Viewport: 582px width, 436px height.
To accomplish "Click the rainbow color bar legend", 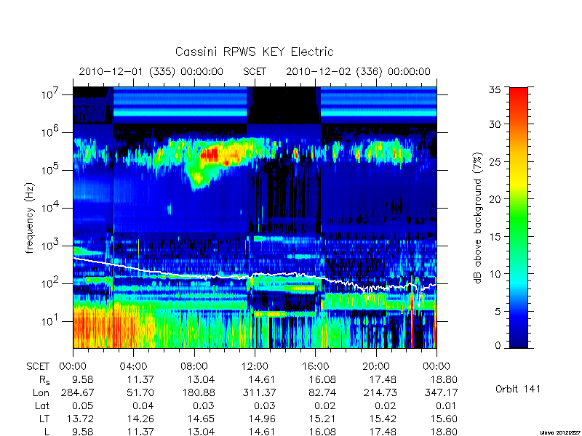I will pyautogui.click(x=519, y=217).
